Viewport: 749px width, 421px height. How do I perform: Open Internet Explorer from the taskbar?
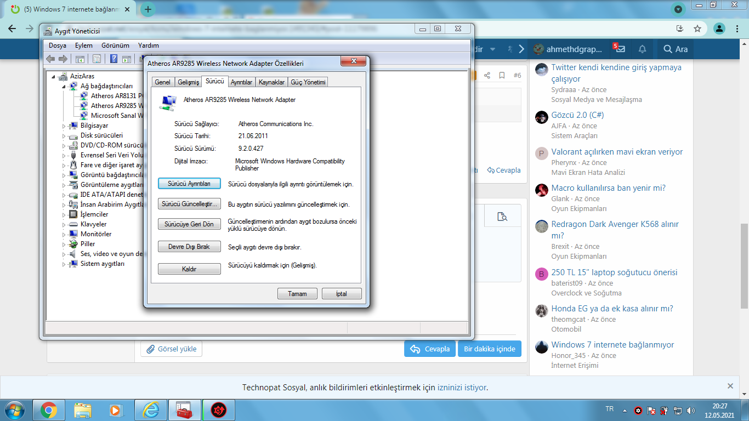point(150,409)
